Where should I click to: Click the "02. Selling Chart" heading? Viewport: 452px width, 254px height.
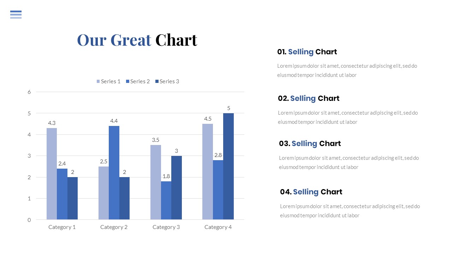308,98
